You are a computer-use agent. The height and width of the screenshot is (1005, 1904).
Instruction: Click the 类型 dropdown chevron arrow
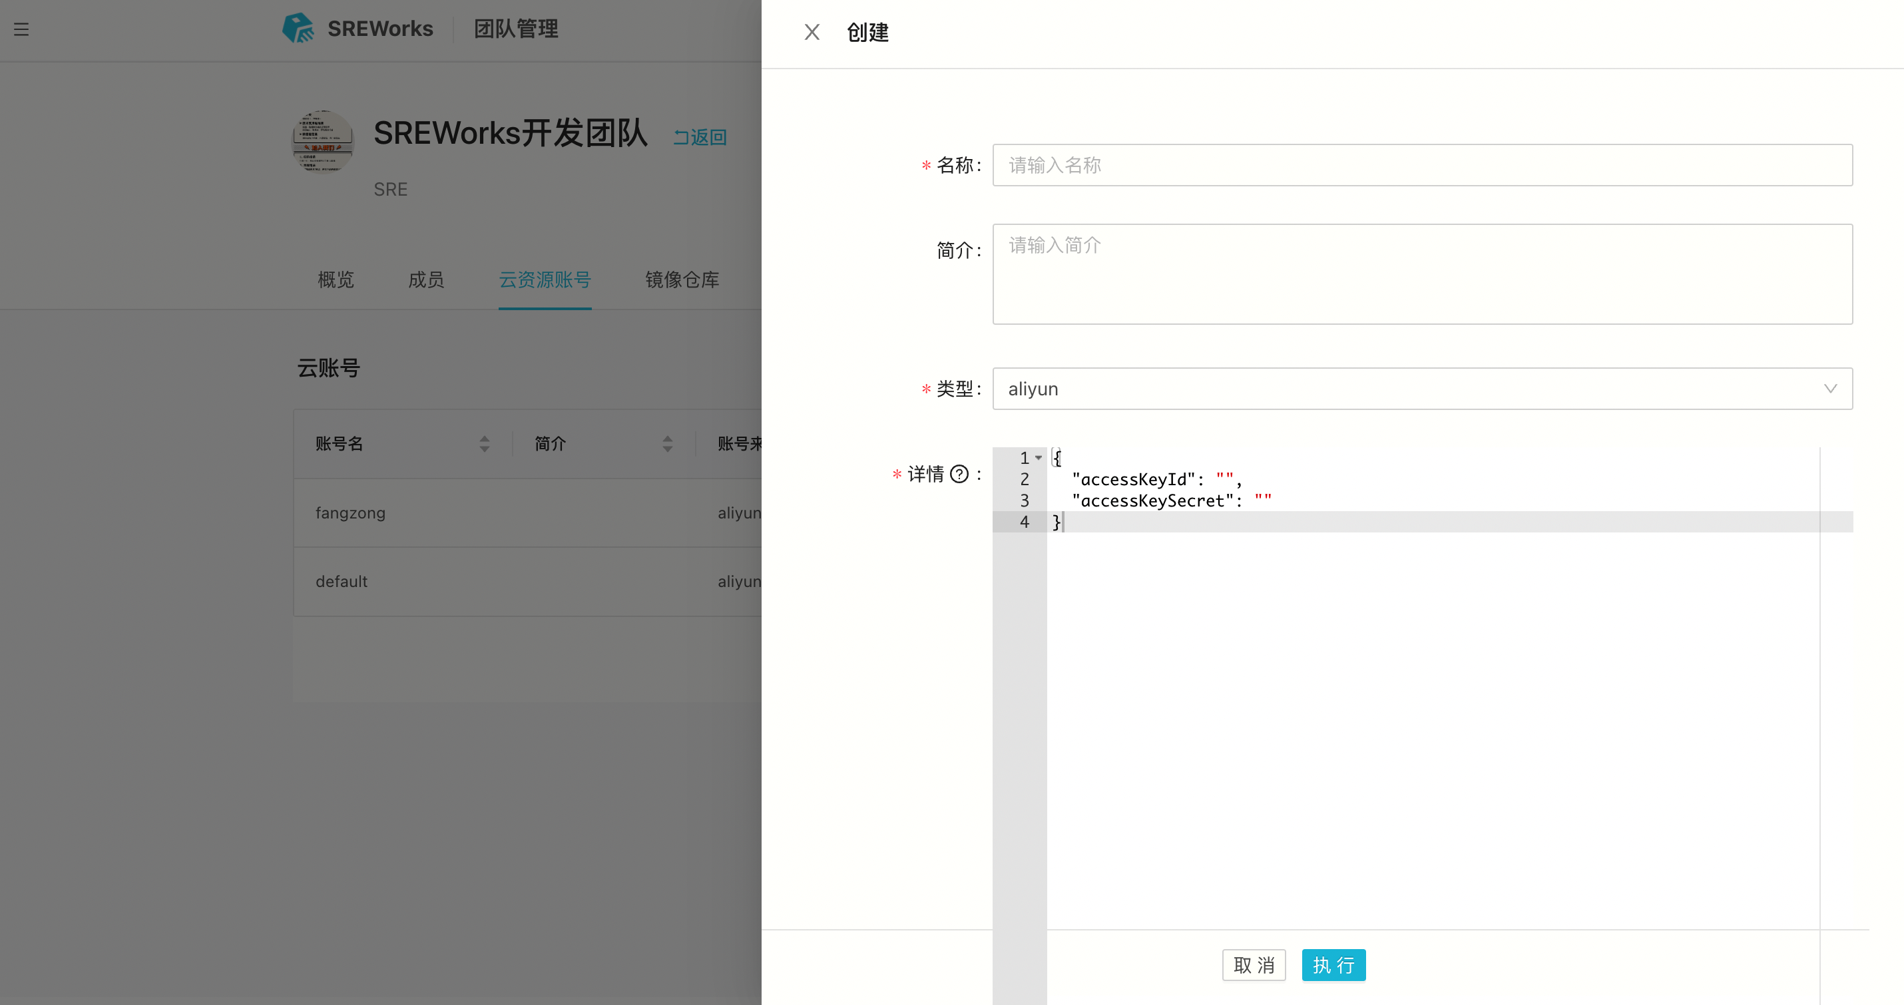pos(1830,389)
